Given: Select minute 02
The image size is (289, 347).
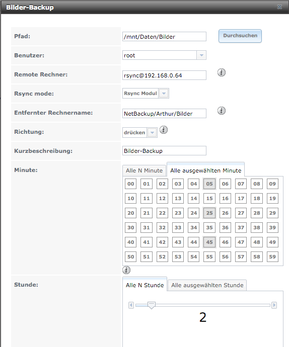Looking at the screenshot, I should [x=162, y=184].
